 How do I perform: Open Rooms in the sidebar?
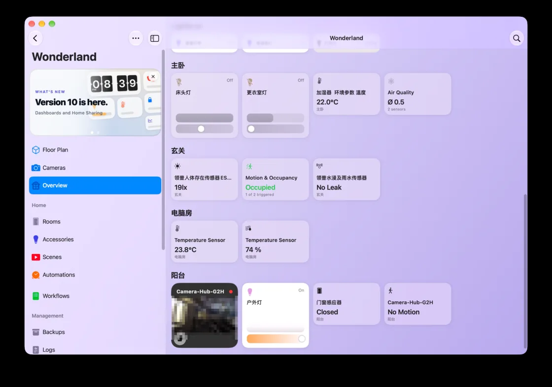(x=95, y=222)
